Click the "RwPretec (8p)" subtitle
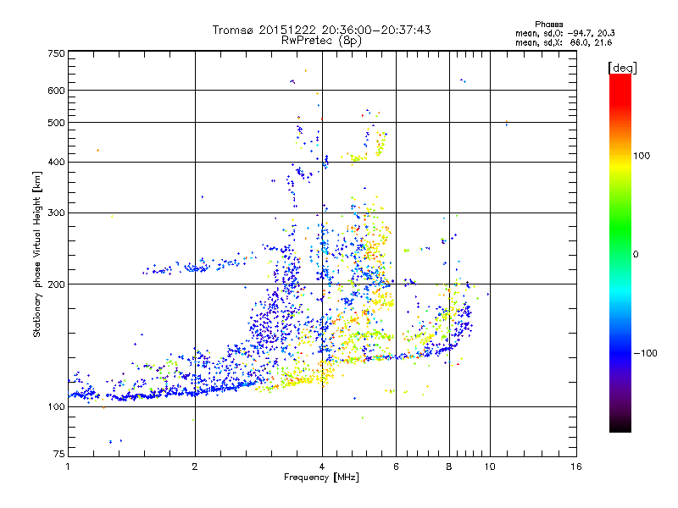 pos(321,41)
